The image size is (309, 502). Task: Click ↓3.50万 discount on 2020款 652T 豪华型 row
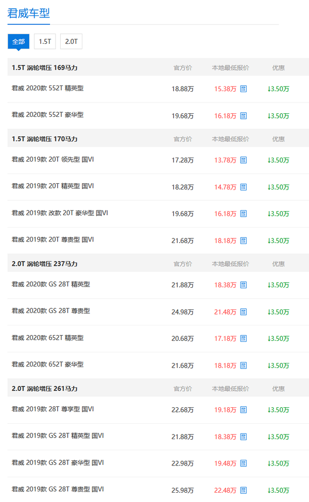pyautogui.click(x=278, y=365)
